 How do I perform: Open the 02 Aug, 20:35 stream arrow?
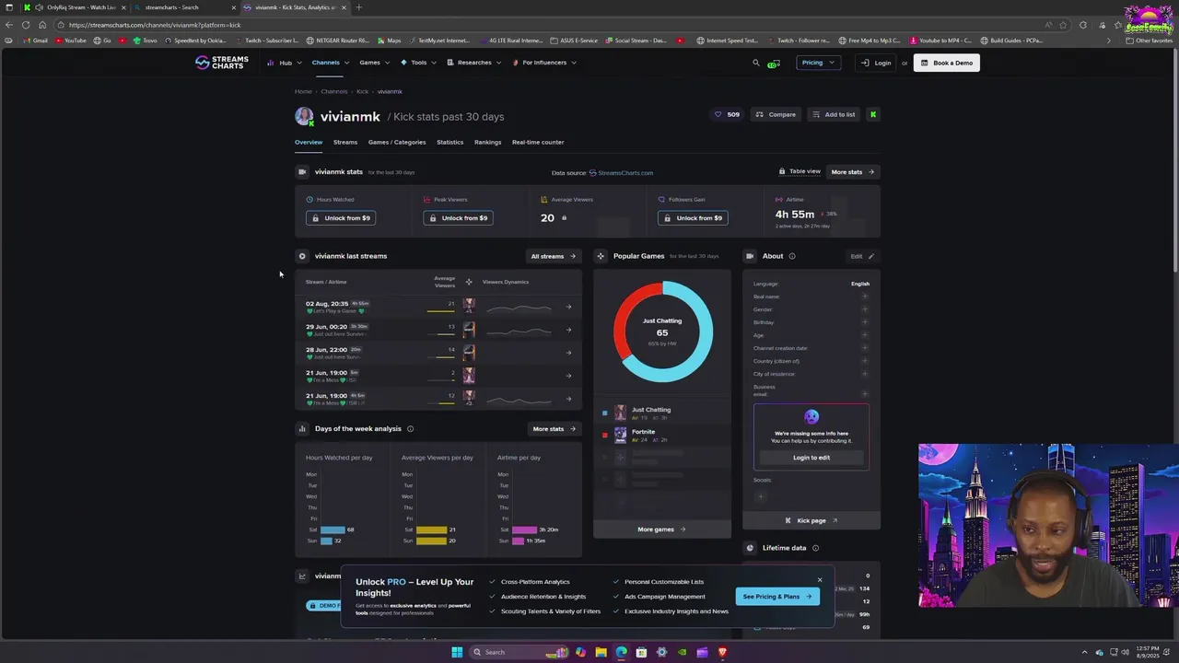(568, 307)
